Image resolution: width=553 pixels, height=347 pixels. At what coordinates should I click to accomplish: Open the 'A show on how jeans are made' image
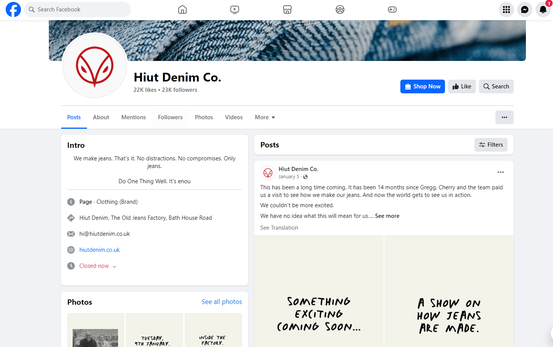[449, 291]
